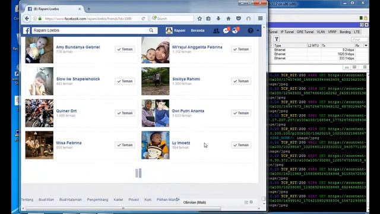This screenshot has width=380, height=214.
Task: Open Wisa Febrina profile link
Action: (69, 143)
